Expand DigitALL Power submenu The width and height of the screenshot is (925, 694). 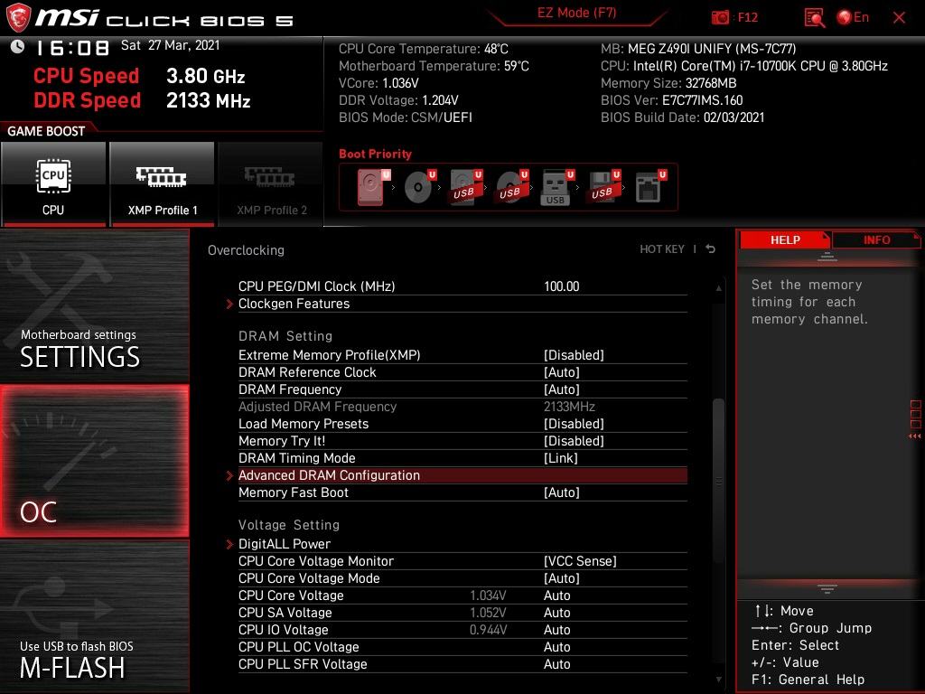462,544
